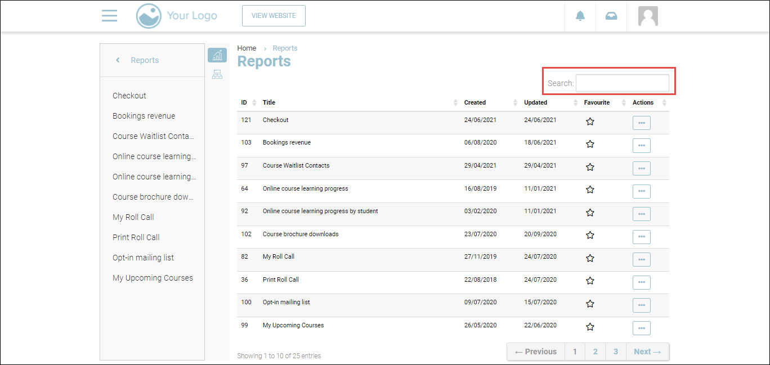Toggle favourite star for Bookings revenue
Screen dimensions: 770x365
(x=590, y=144)
